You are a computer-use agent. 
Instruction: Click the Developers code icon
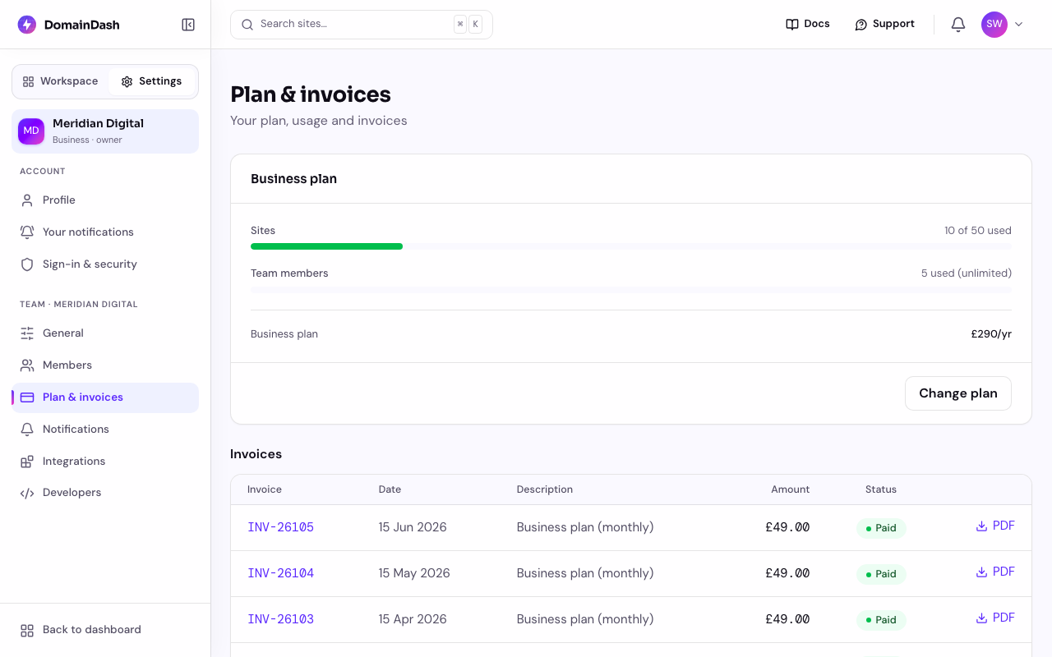27,494
